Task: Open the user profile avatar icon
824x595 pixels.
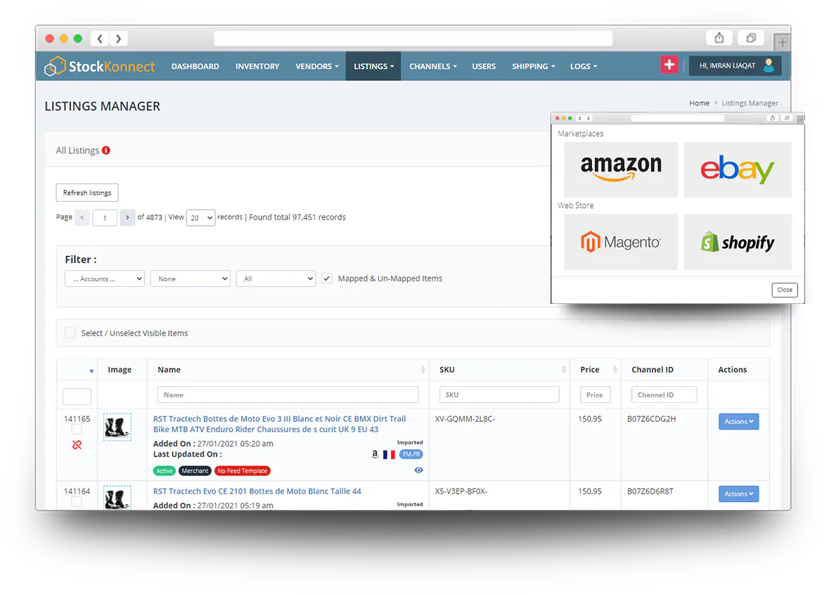Action: click(769, 65)
